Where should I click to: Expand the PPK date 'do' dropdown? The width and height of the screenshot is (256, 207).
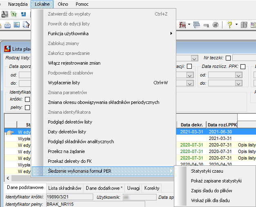[x=238, y=83]
